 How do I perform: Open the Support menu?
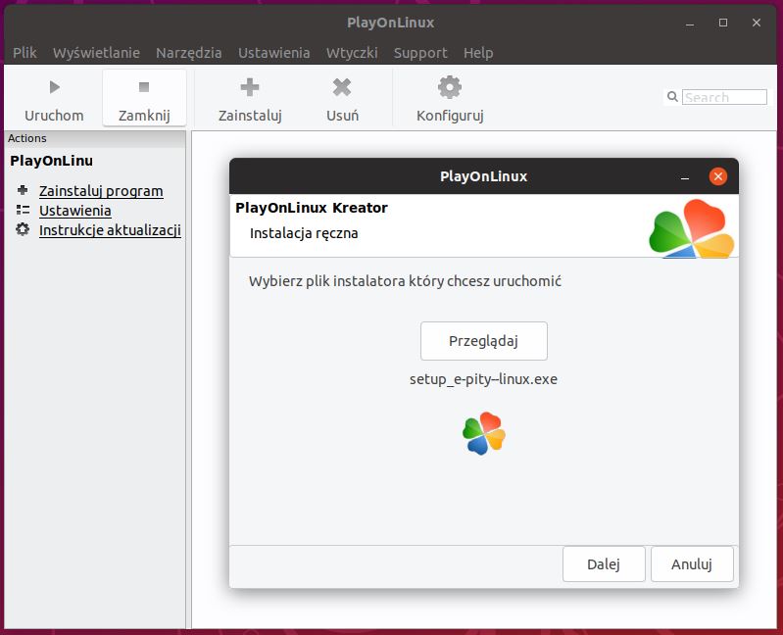pyautogui.click(x=420, y=53)
